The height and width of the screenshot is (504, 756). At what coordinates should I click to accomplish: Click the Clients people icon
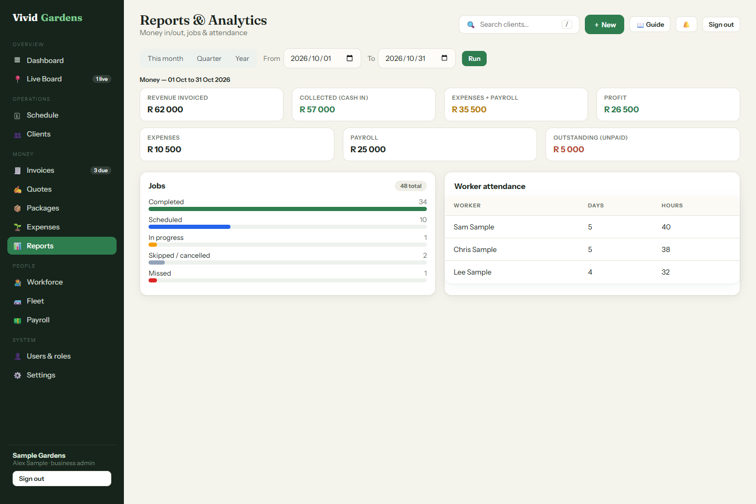click(17, 134)
